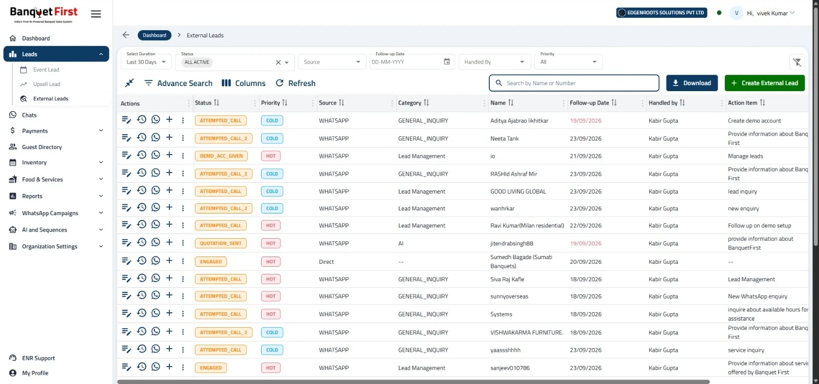Open the follow-up date calendar icon
819x384 pixels.
tap(447, 61)
